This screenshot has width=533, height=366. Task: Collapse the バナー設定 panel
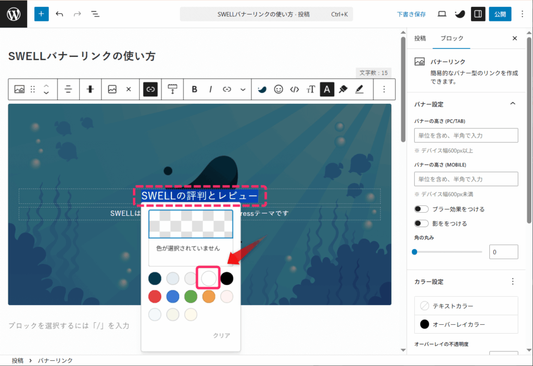coord(512,104)
